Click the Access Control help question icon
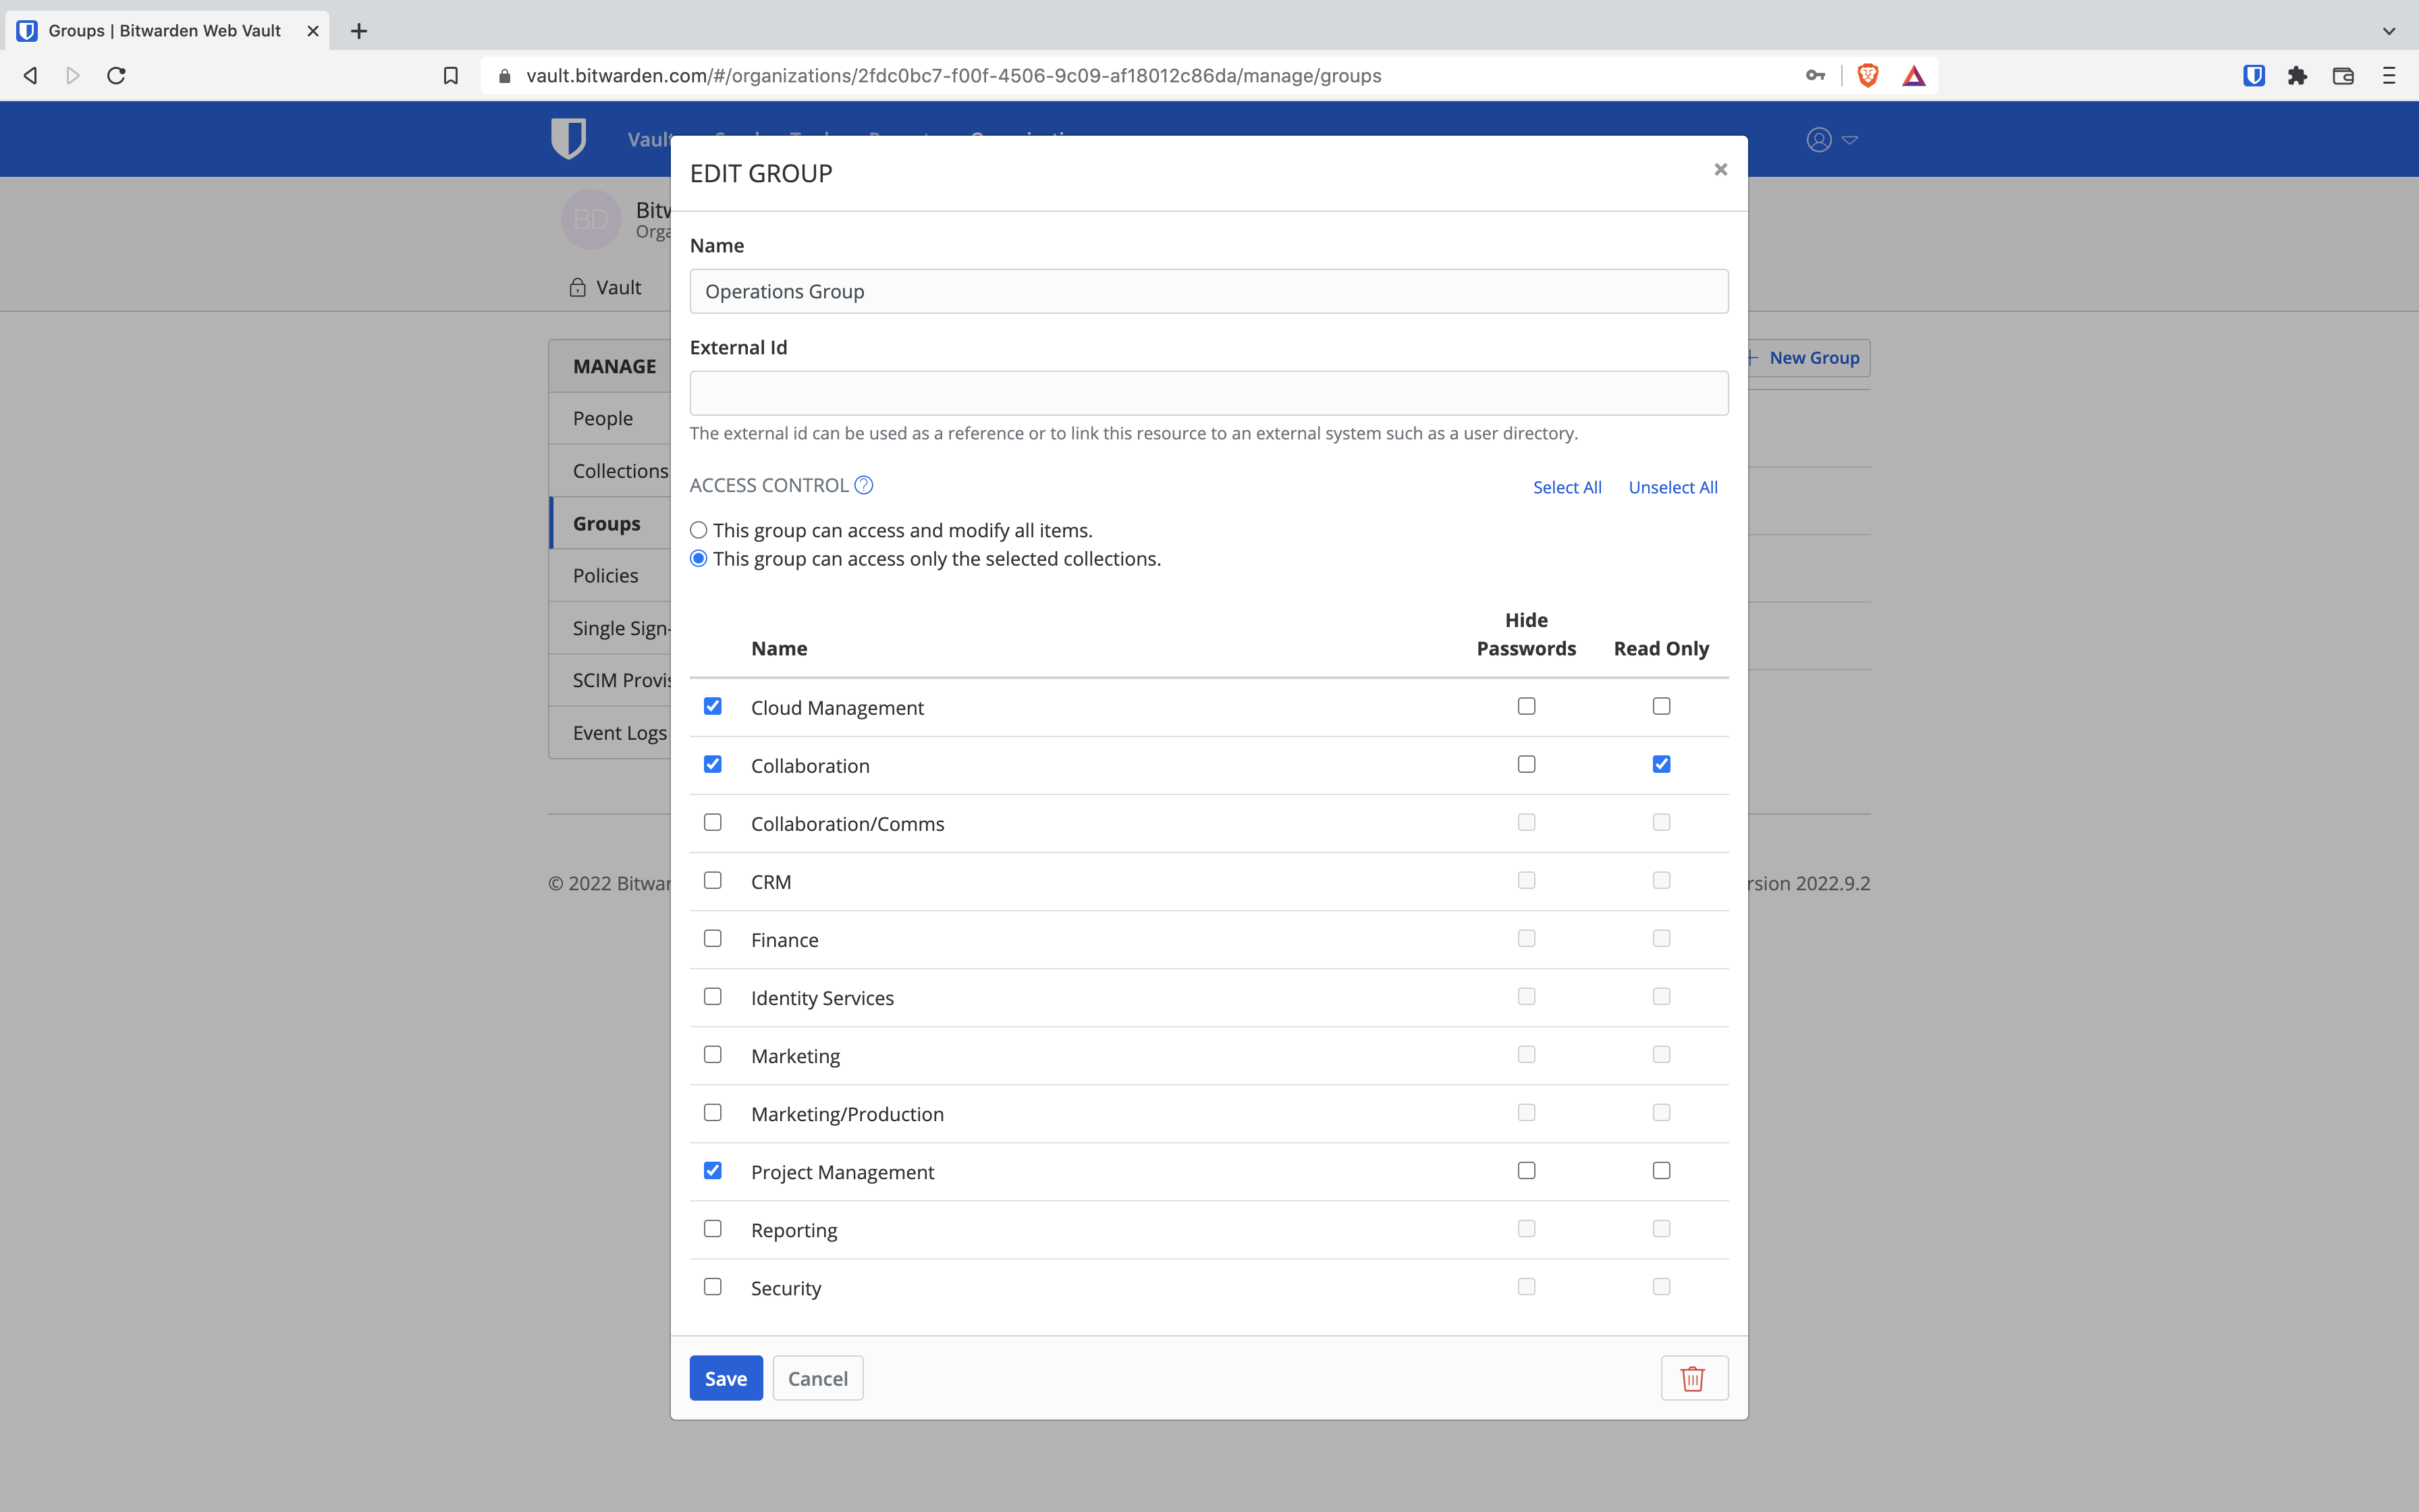Viewport: 2419px width, 1512px height. pyautogui.click(x=864, y=485)
